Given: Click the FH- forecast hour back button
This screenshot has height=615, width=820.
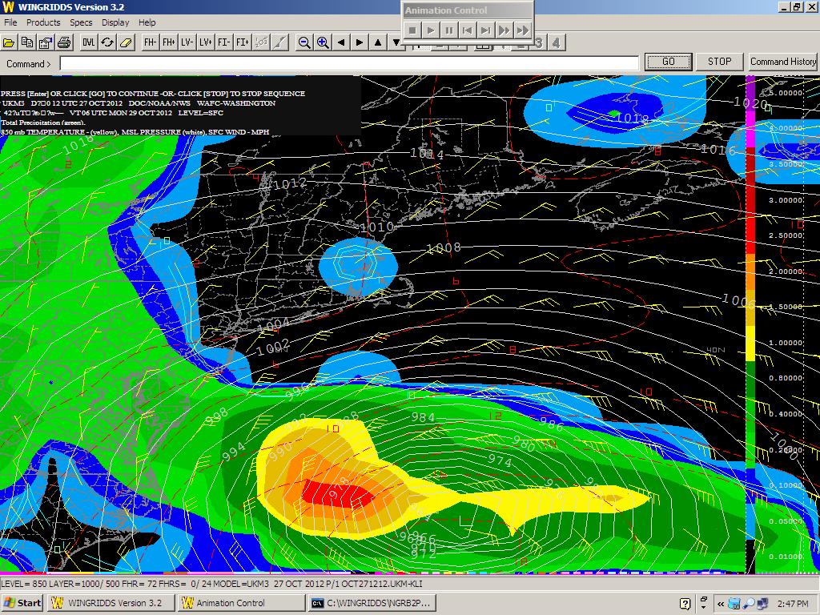Looking at the screenshot, I should [x=150, y=42].
